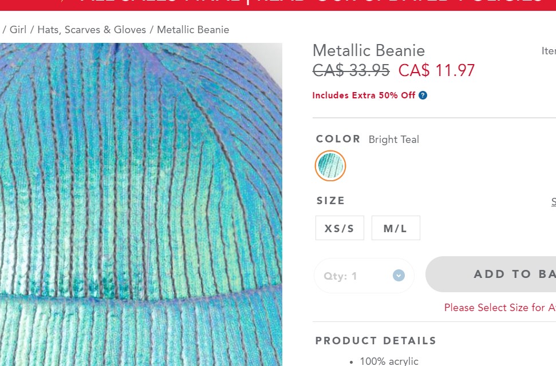Click the Size section label
Image resolution: width=556 pixels, height=366 pixels.
click(330, 201)
